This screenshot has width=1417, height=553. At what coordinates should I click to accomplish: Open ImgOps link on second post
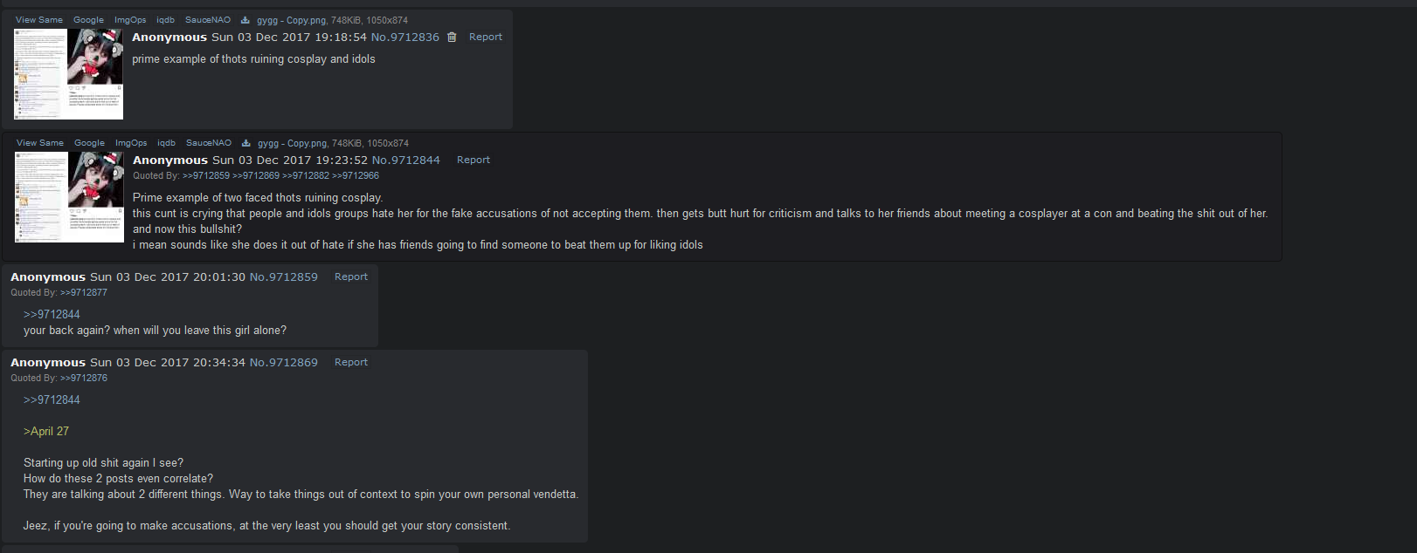tap(131, 143)
